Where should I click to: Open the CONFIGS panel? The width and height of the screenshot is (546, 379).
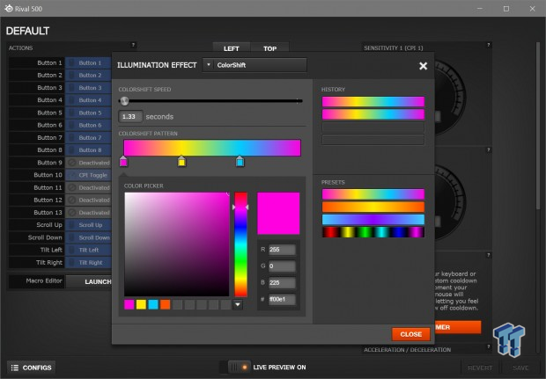(32, 368)
